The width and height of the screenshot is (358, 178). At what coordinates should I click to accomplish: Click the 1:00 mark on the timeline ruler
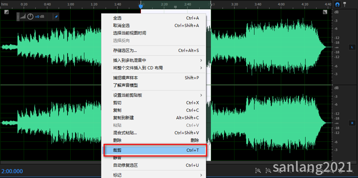[x=71, y=4]
